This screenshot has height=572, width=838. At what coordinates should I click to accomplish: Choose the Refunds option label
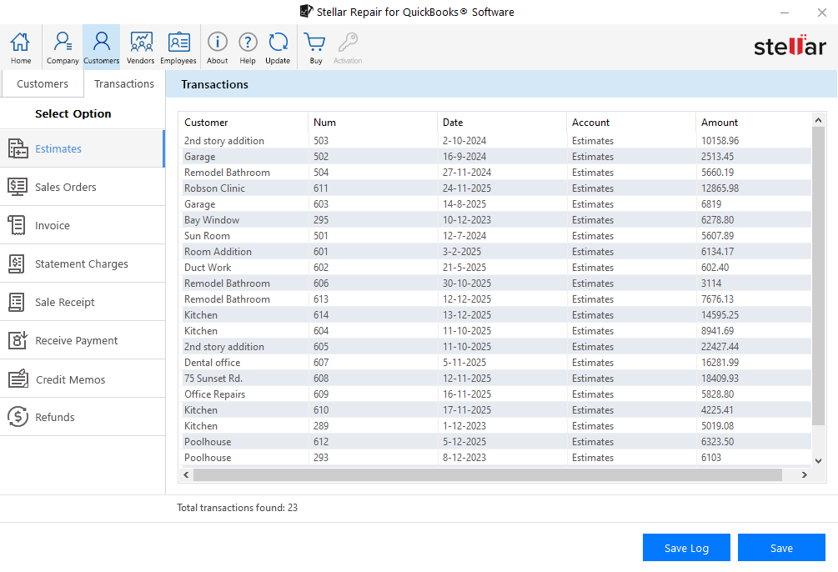coord(55,417)
